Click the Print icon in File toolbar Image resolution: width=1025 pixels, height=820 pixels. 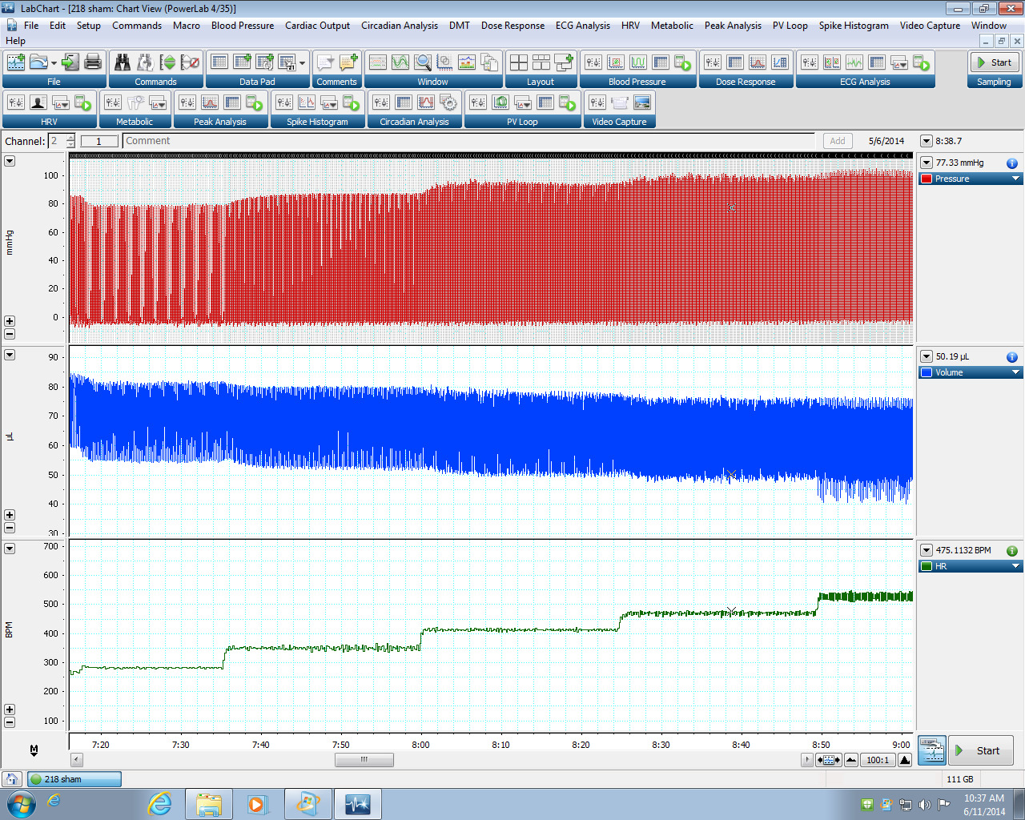pos(93,62)
